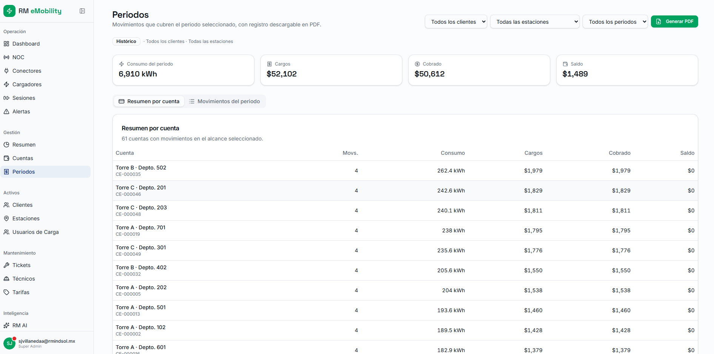Image resolution: width=714 pixels, height=354 pixels.
Task: Click the Clientes people icon
Action: [x=6, y=205]
